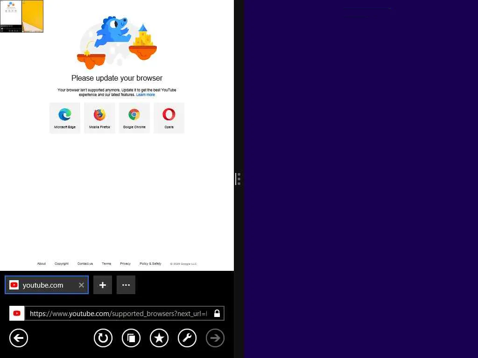Click the lock security icon in address bar
Image resolution: width=478 pixels, height=358 pixels.
[217, 314]
